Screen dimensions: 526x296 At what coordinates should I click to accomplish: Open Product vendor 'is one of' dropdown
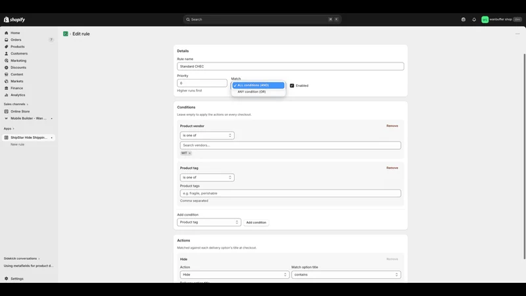coord(207,136)
